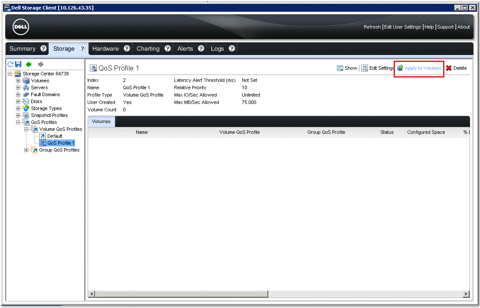Viewport: 480px width, 308px height.
Task: Sort by the Status column header
Action: point(387,132)
